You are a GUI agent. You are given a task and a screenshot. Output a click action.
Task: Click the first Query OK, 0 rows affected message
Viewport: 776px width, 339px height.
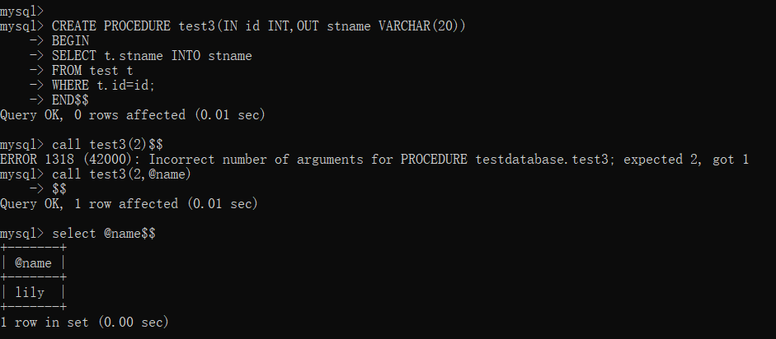(133, 115)
